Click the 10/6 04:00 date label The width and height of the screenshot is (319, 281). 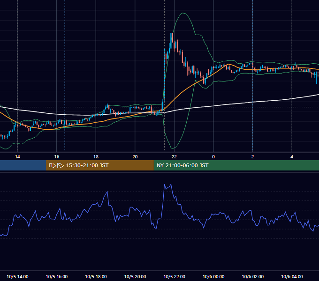pyautogui.click(x=292, y=276)
